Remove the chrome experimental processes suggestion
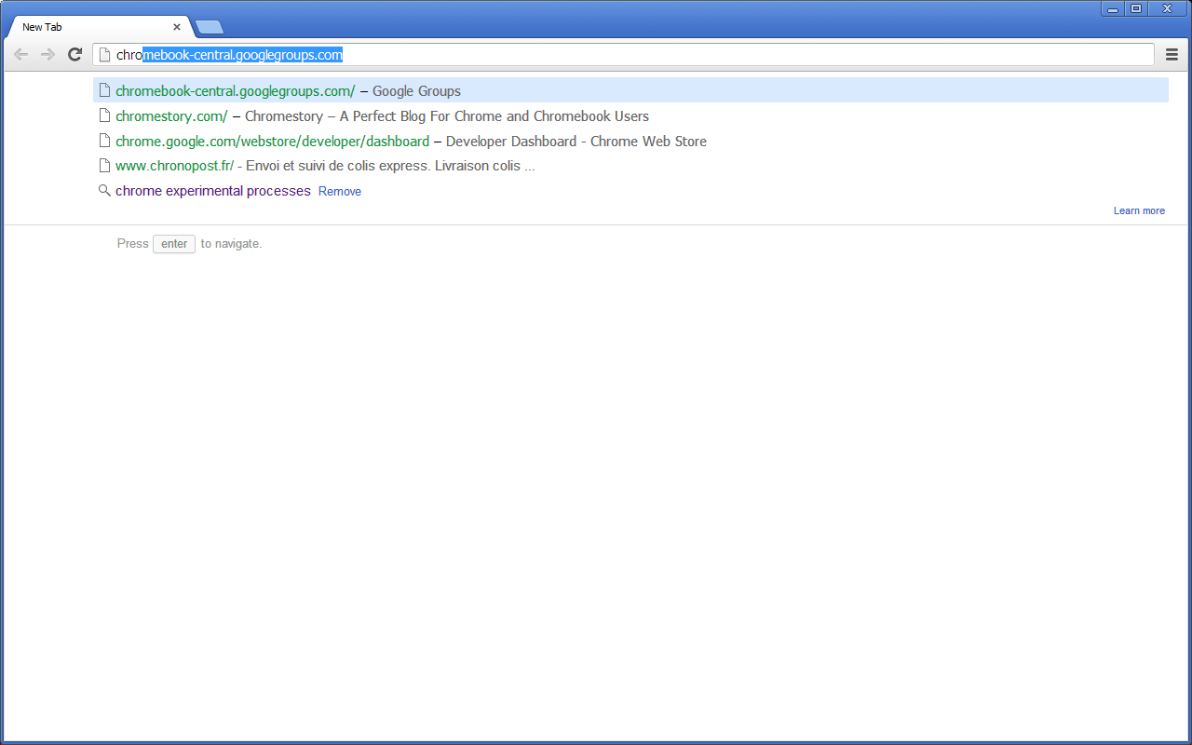This screenshot has width=1192, height=745. tap(340, 192)
